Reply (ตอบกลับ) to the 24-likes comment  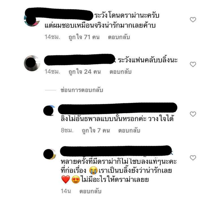(x=120, y=72)
